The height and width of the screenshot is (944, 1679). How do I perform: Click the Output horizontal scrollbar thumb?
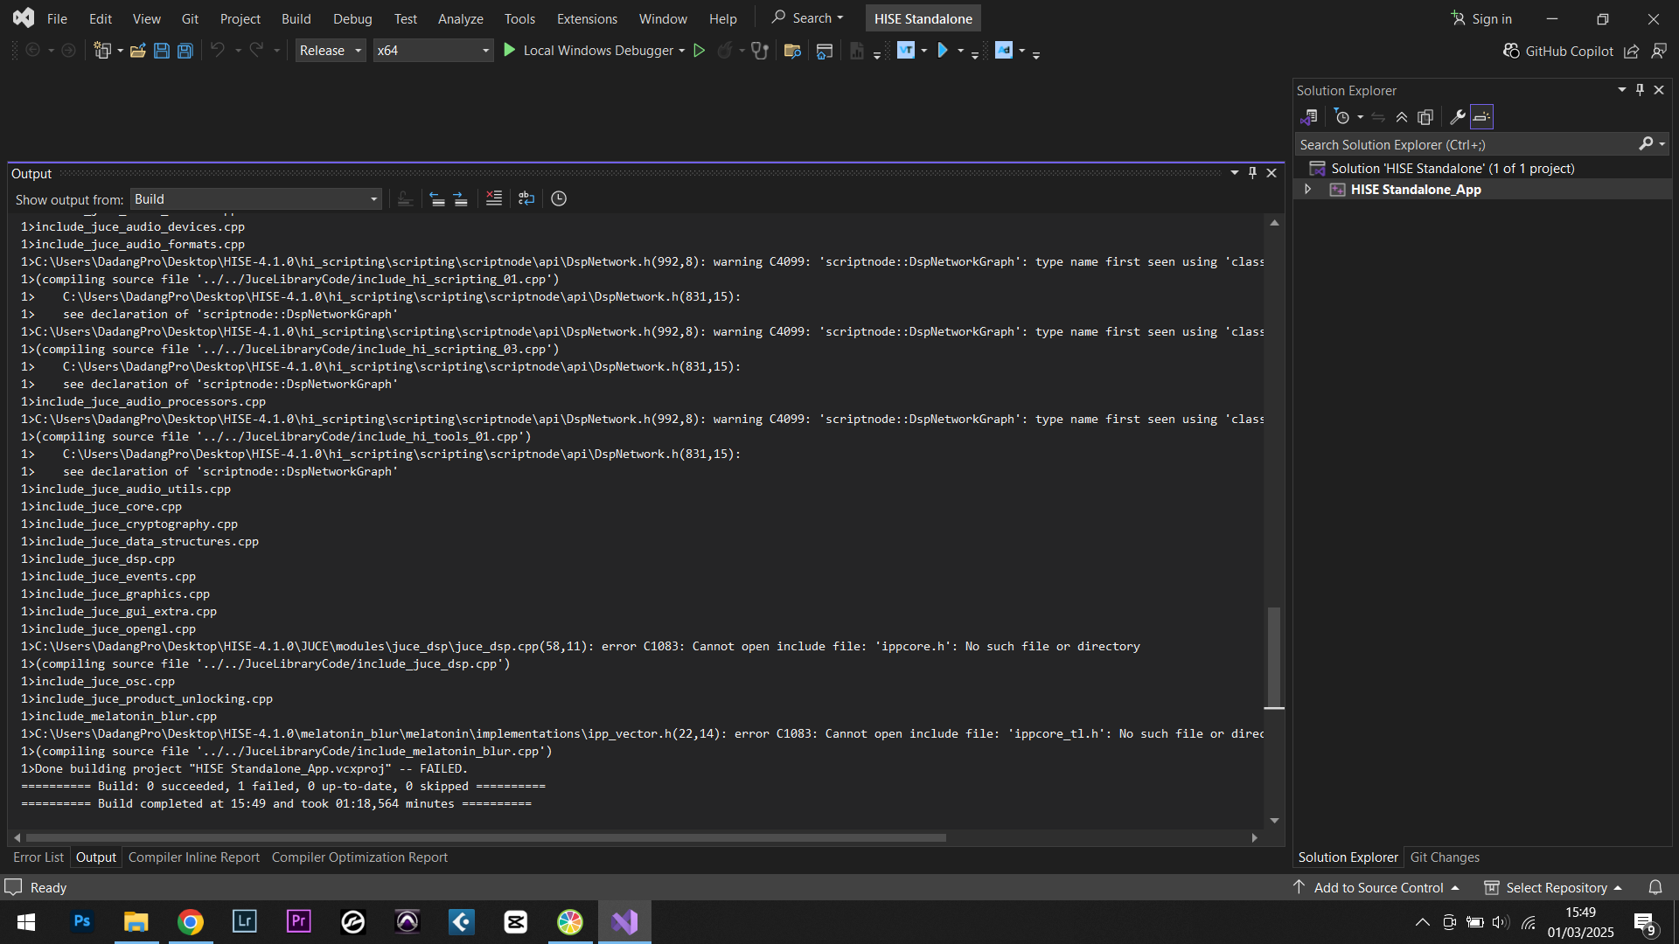(x=486, y=837)
